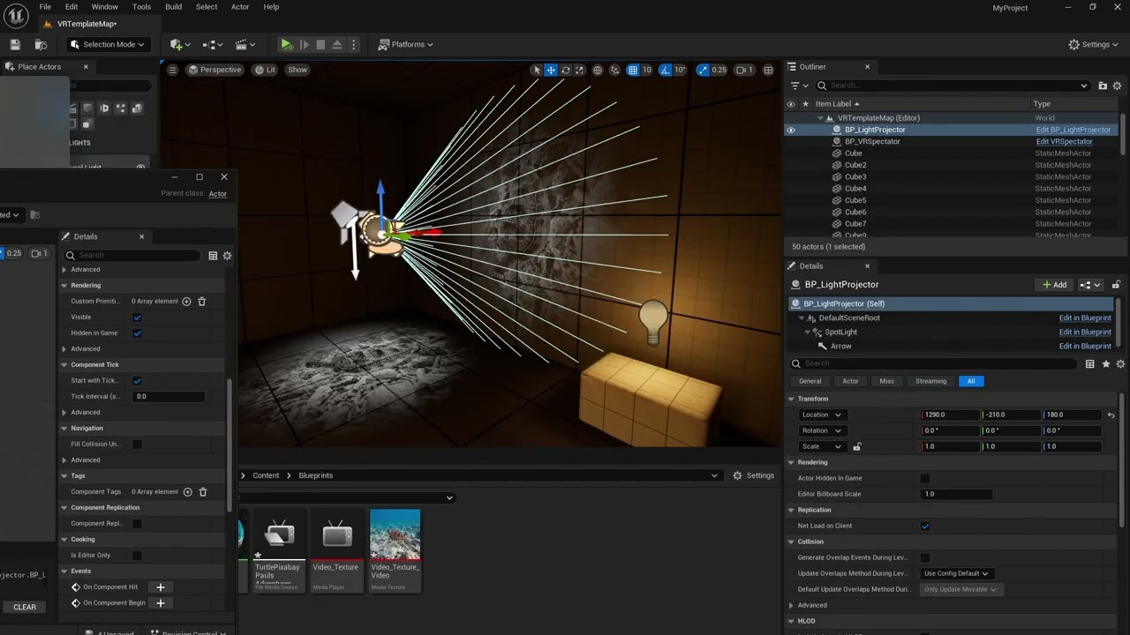
Task: Click the Location X value field 1290.0
Action: (x=950, y=415)
